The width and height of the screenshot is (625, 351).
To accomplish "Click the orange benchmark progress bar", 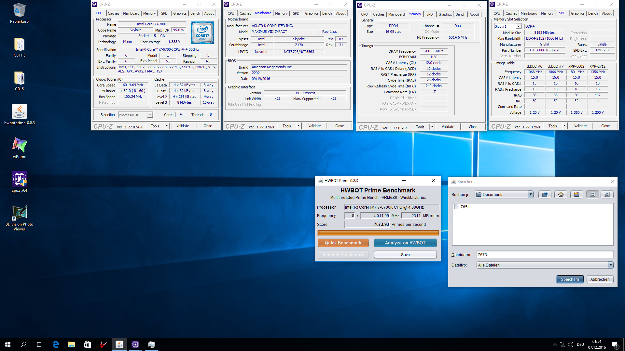I will [x=378, y=233].
